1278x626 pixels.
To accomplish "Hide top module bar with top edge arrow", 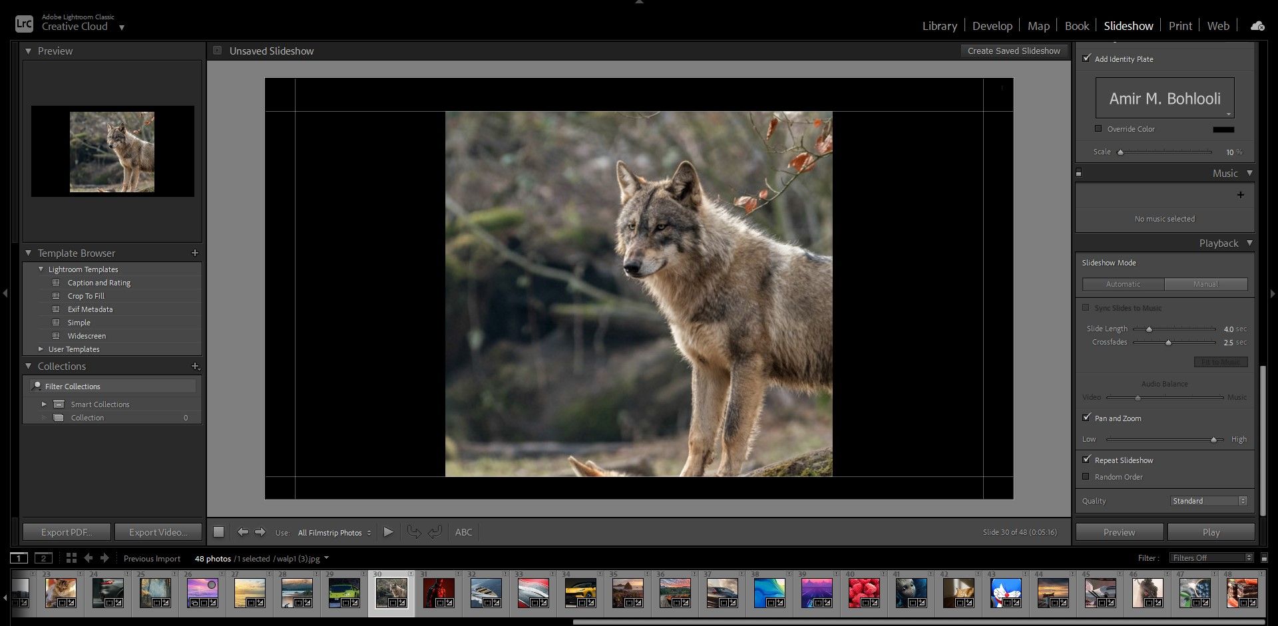I will click(639, 3).
